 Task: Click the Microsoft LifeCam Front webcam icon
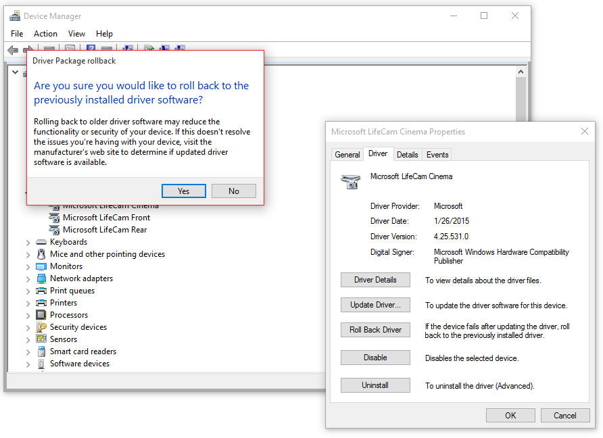click(x=55, y=218)
